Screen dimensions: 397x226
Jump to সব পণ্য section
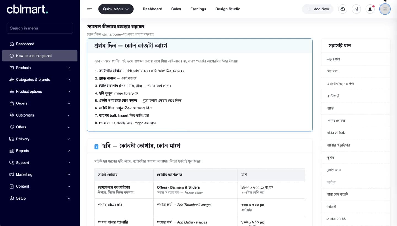click(x=356, y=71)
